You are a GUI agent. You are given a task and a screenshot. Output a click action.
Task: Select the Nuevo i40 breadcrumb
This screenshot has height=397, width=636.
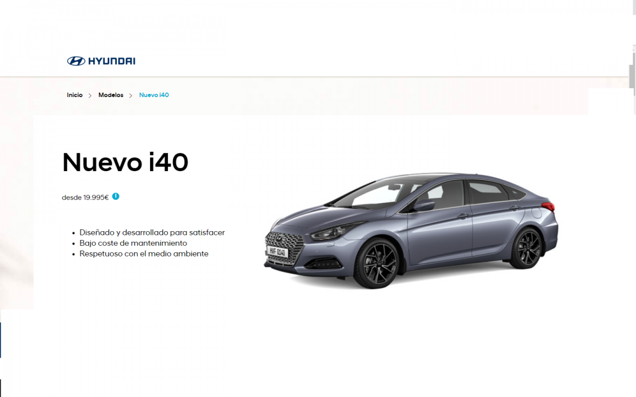click(x=154, y=95)
